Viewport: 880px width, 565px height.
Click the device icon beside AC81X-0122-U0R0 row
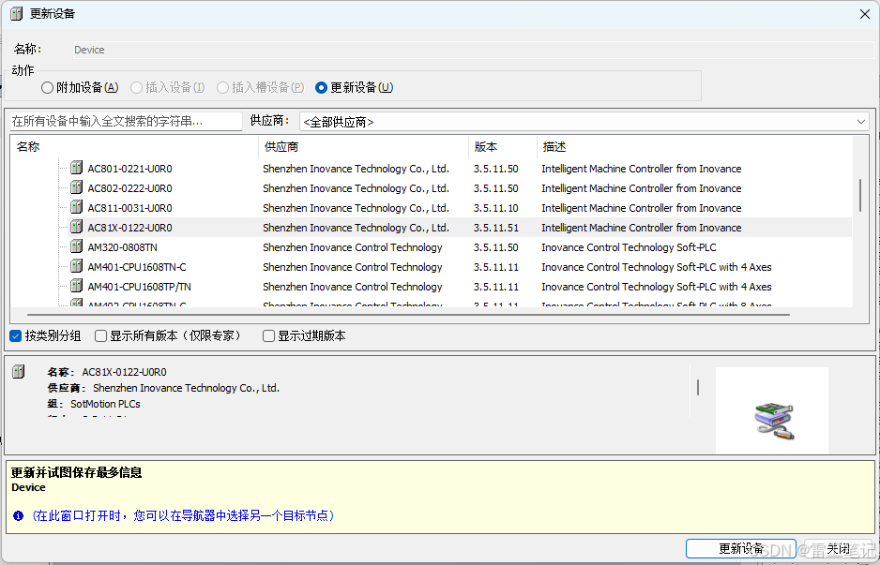point(76,227)
